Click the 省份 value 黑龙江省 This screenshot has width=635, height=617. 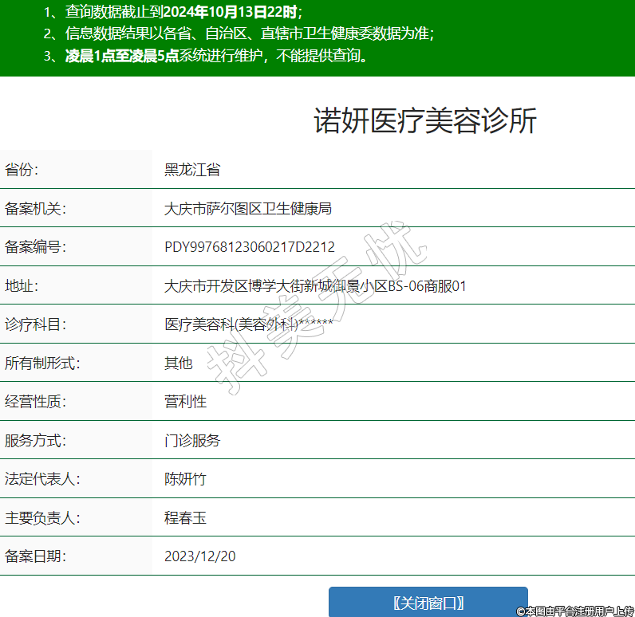tap(192, 170)
